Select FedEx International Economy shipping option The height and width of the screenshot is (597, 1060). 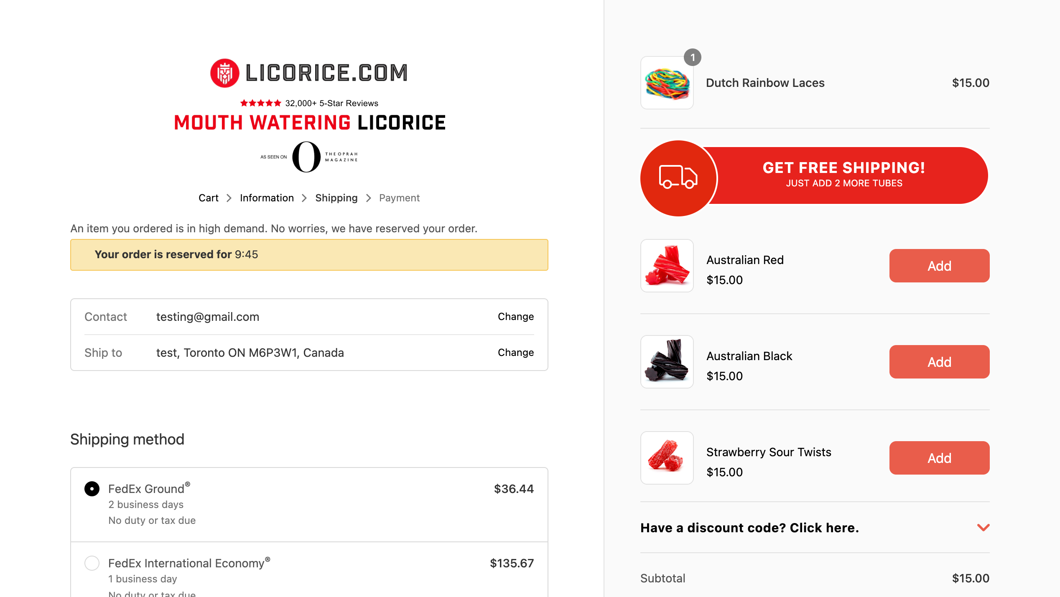[x=92, y=563]
